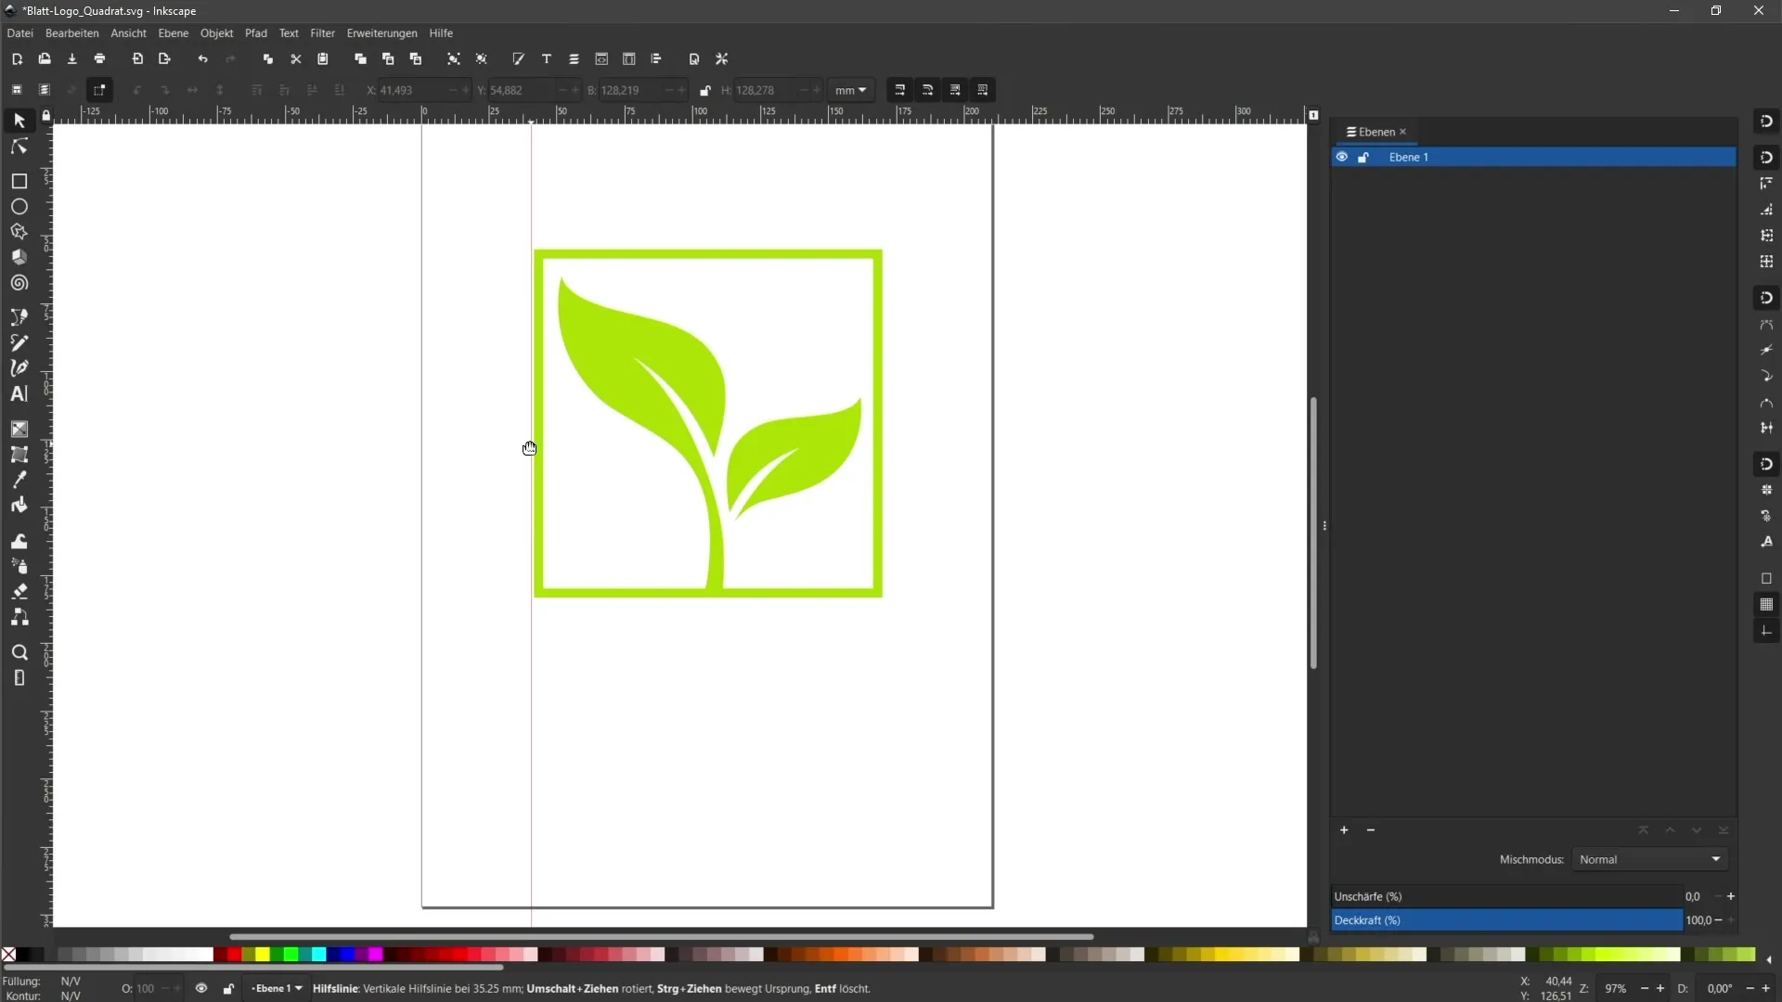Open the Datei menu
This screenshot has width=1782, height=1002.
[x=19, y=33]
